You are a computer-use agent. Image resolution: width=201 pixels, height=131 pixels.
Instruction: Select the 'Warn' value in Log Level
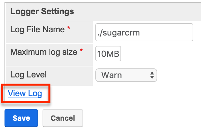pos(111,76)
